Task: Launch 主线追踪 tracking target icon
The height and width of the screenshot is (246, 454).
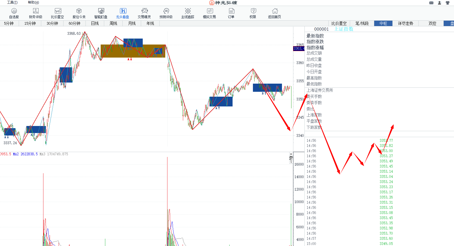Action: 188,13
